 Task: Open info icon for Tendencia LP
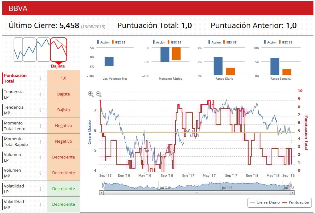point(40,94)
